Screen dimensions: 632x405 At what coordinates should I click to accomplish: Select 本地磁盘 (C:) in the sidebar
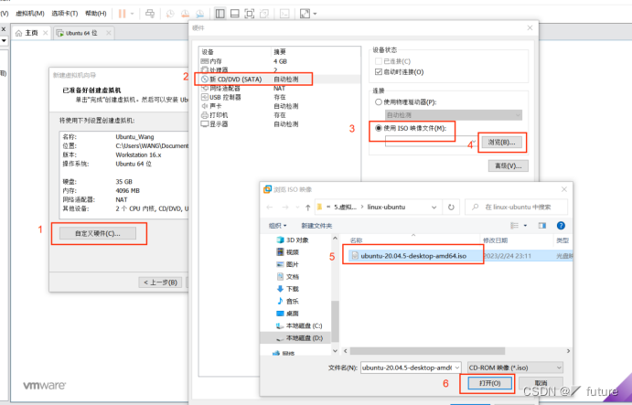click(299, 325)
